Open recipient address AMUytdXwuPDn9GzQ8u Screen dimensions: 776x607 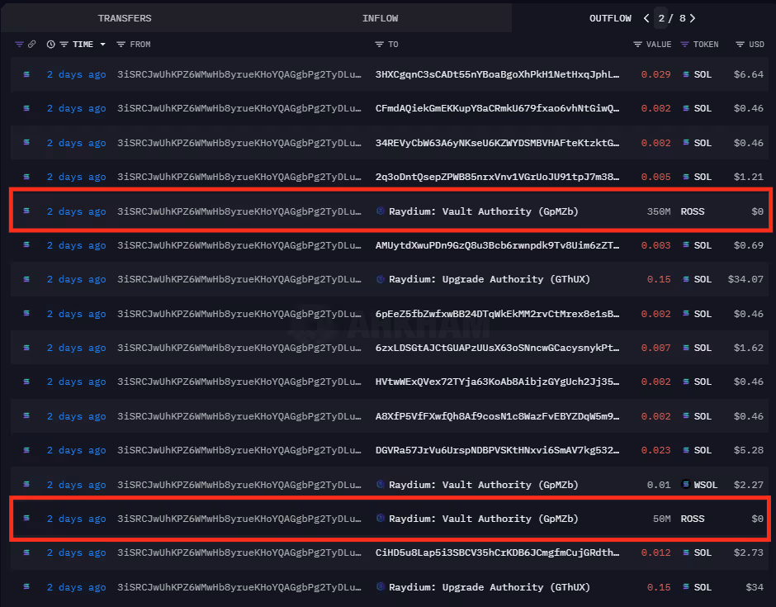[497, 245]
